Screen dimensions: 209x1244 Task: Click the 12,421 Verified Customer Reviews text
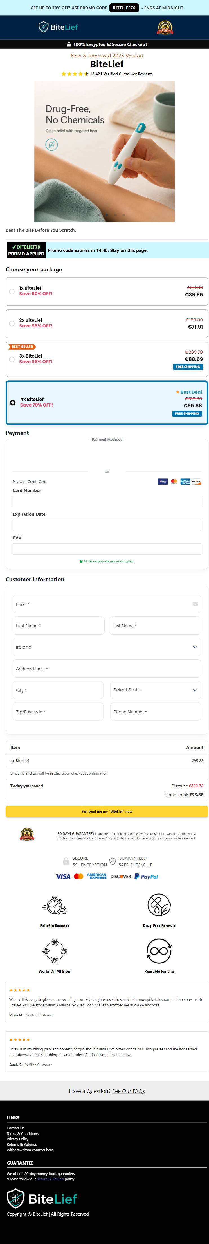click(121, 74)
